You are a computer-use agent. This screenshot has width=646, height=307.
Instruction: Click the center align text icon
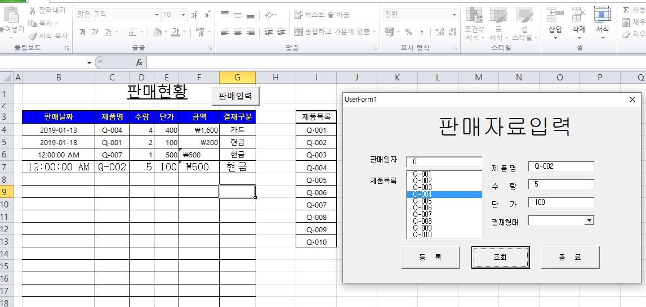coord(238,32)
